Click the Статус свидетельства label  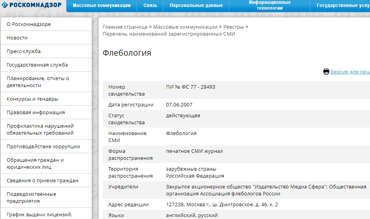[x=126, y=119]
